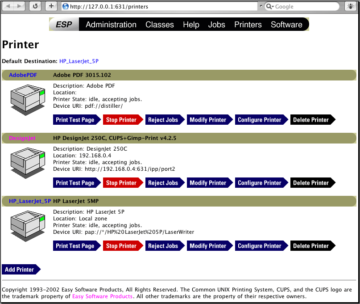Click 'Device URI: http://192.168.0.4:631/ipp/port2' text

(114, 169)
